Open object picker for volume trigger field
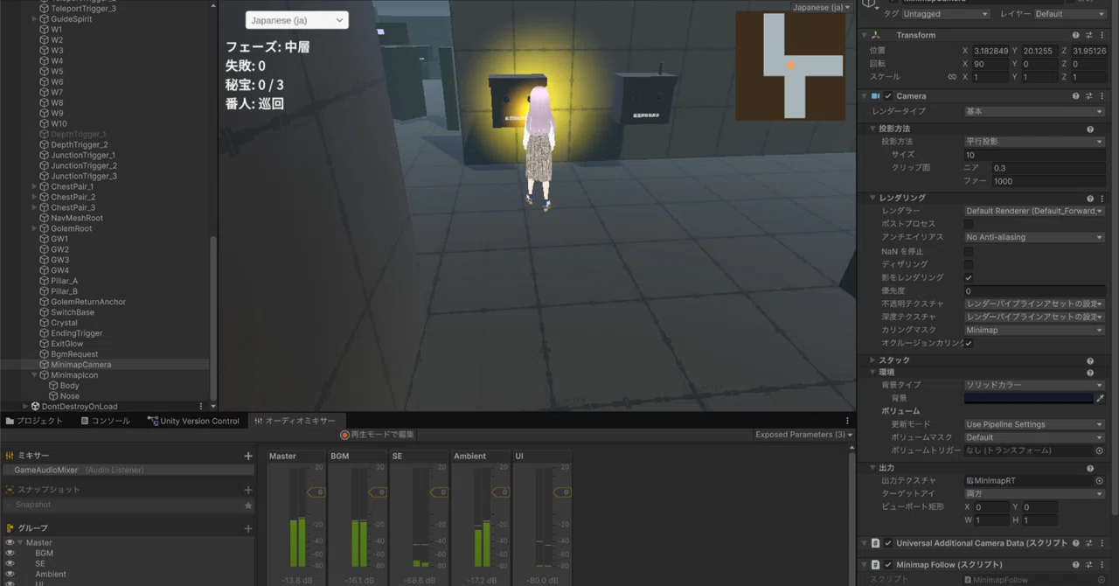The width and height of the screenshot is (1119, 586). [1099, 450]
